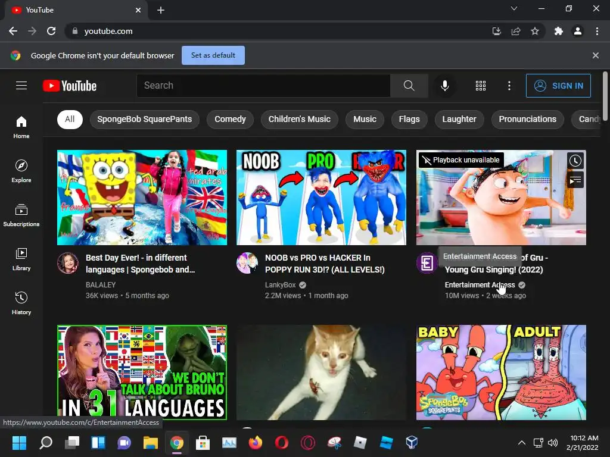Select the All filter chip
The height and width of the screenshot is (457, 610).
point(70,119)
